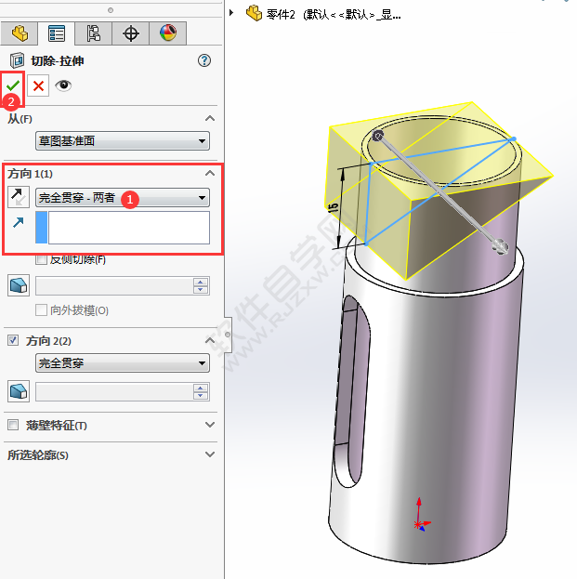Screen dimensions: 577x579
Task: Open the ConfigurationManager tab
Action: coord(94,33)
